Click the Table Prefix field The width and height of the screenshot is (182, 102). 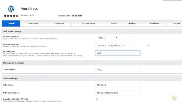pos(118,69)
